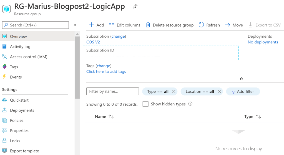This screenshot has height=155, width=284.
Task: Enable the Show hidden types checkbox
Action: click(x=145, y=104)
